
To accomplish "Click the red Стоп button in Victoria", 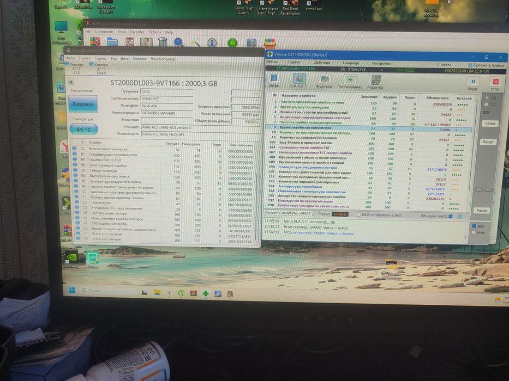I will [x=495, y=84].
